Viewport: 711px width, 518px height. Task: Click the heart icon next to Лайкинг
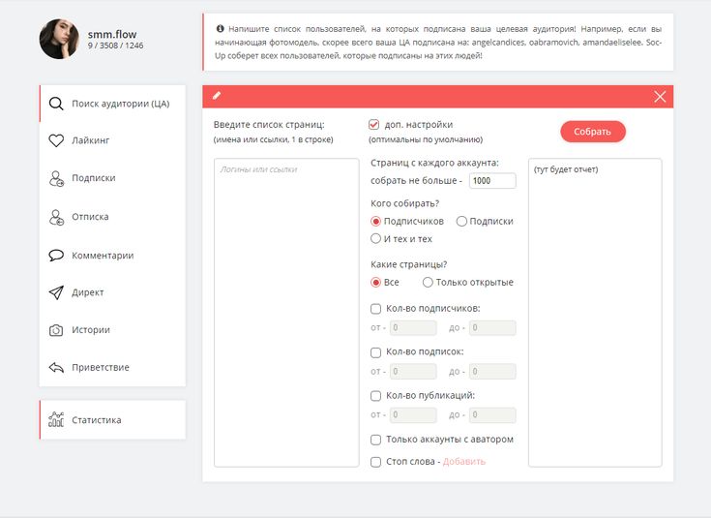tap(56, 140)
